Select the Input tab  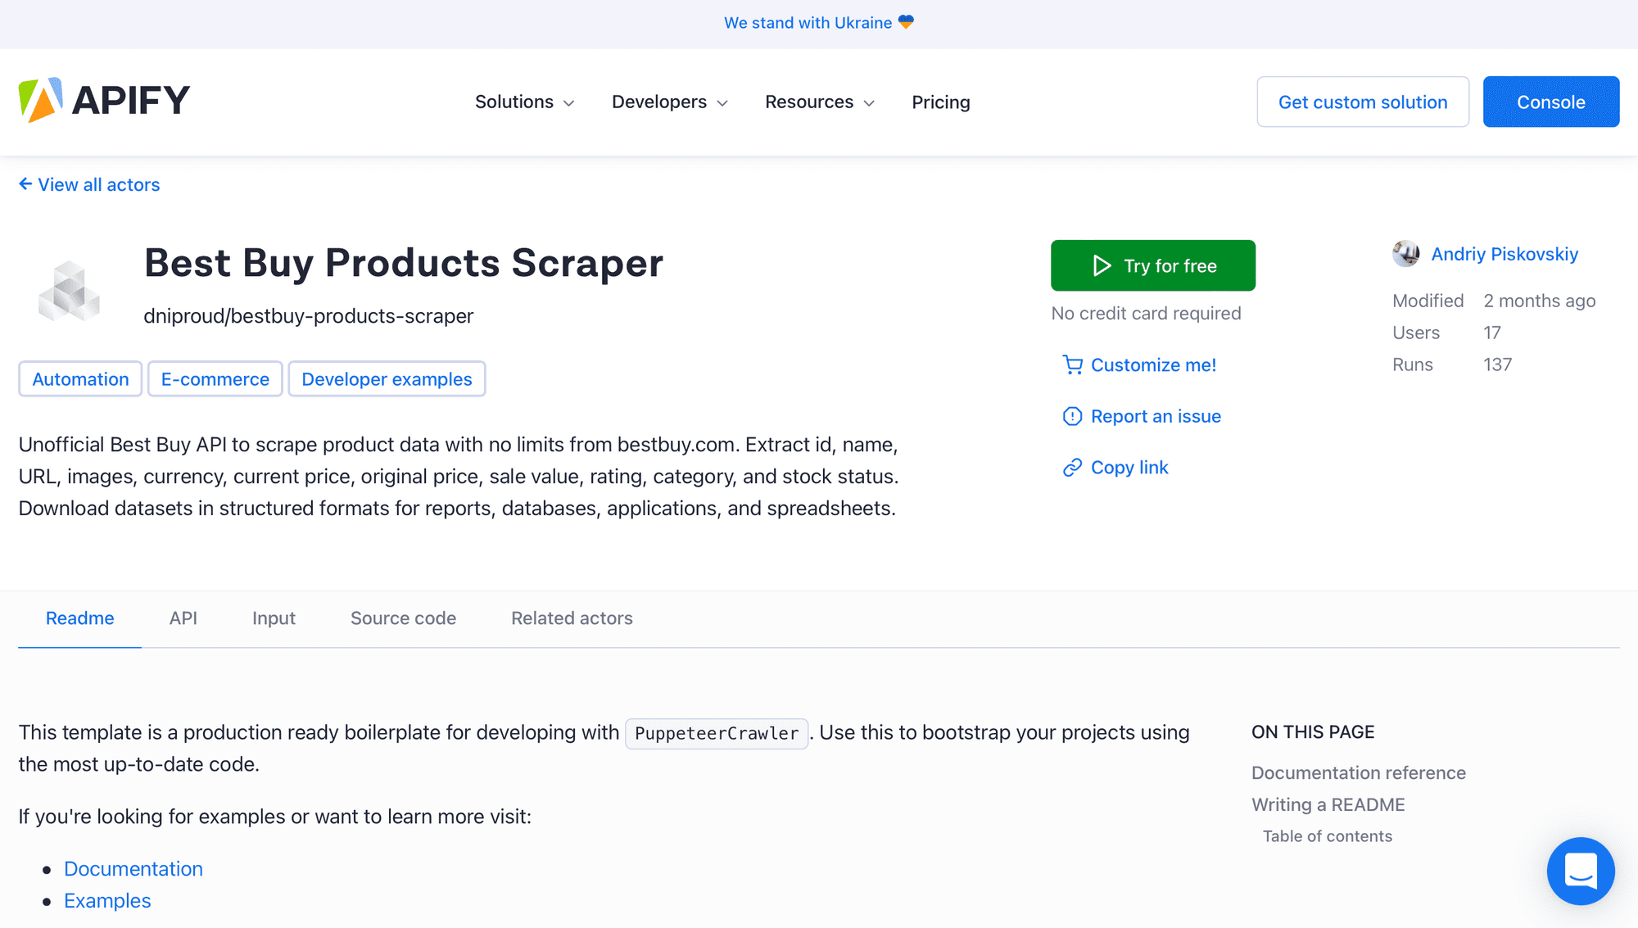click(x=274, y=618)
